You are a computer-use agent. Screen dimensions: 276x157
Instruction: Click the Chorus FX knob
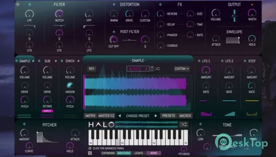pos(160,46)
